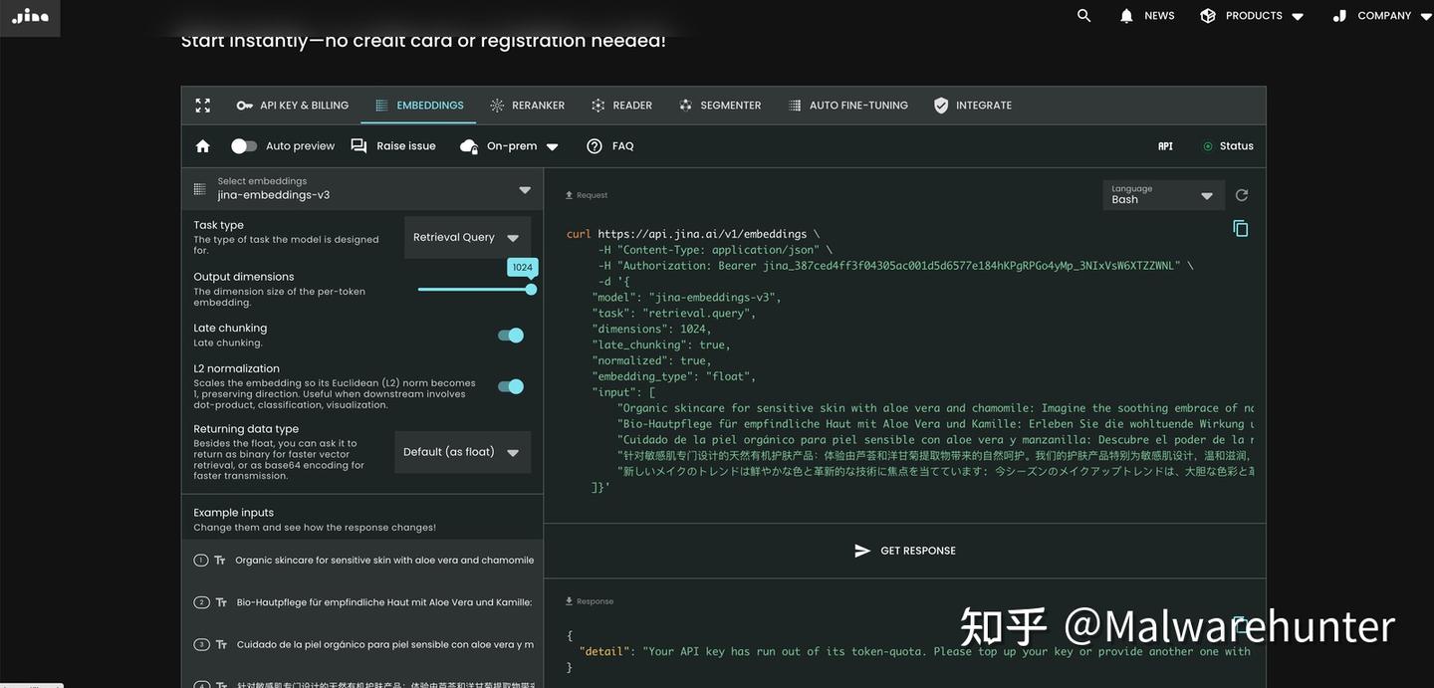Open the Task type Retrieval Query dropdown

(x=467, y=238)
